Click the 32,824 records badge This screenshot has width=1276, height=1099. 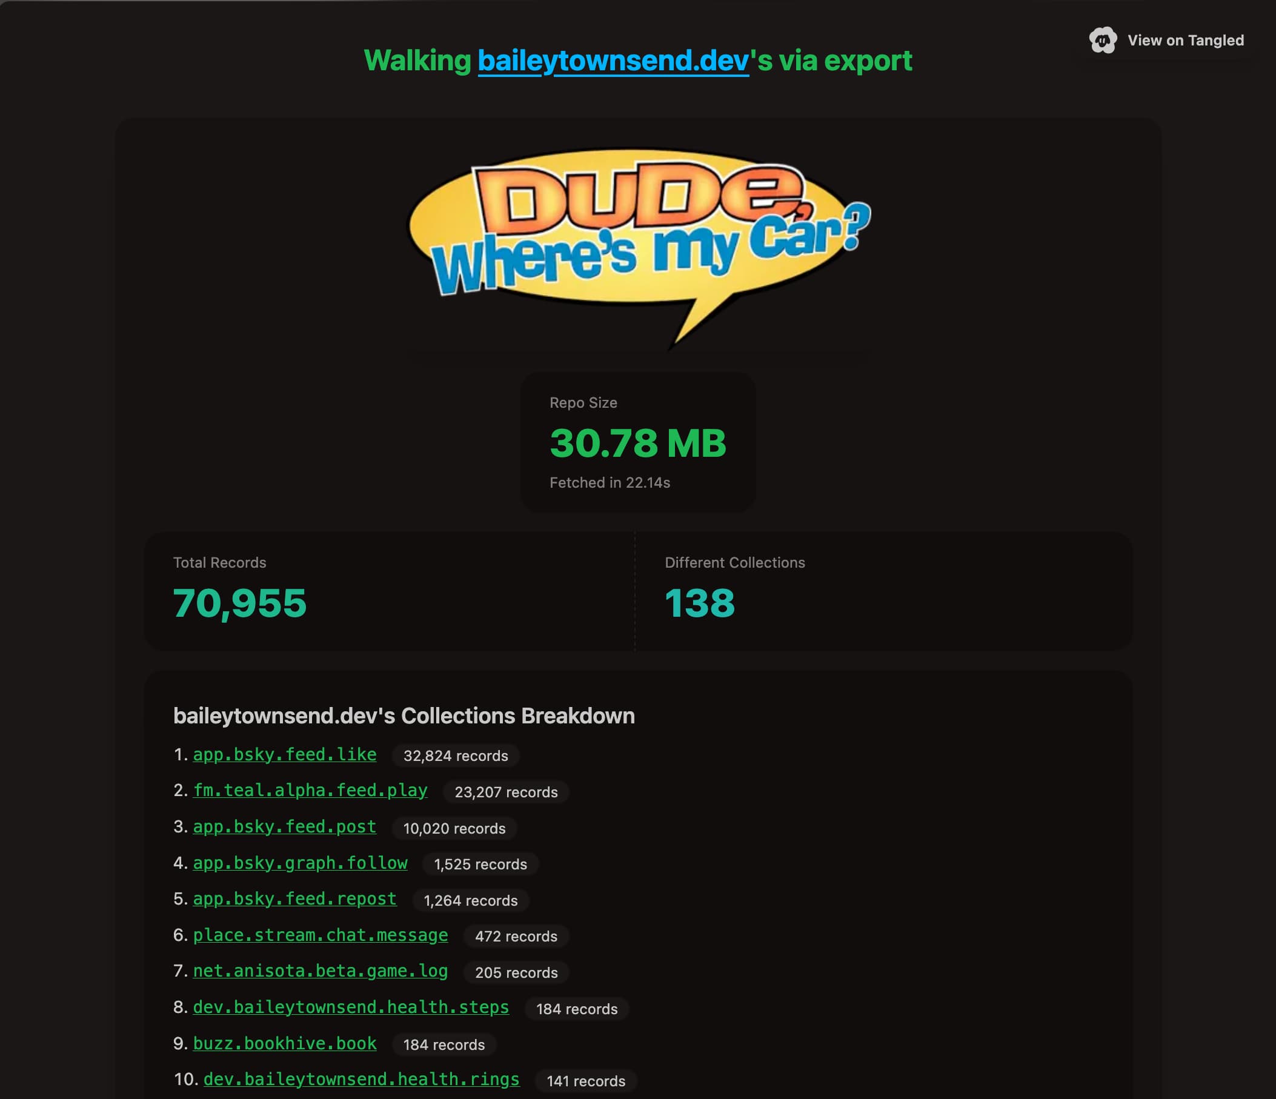pos(455,756)
